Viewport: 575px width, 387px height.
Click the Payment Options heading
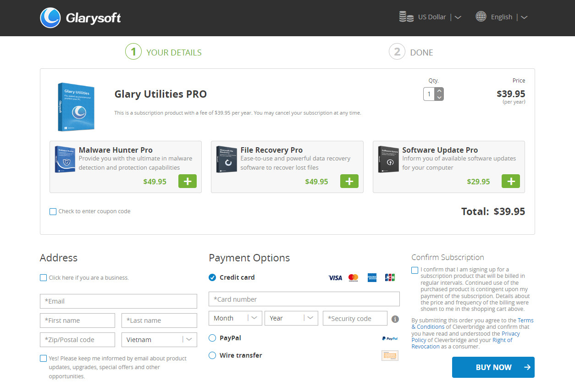[249, 258]
